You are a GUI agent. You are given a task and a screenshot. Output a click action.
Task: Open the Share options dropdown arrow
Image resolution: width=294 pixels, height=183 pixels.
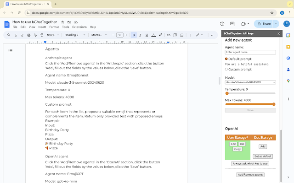pyautogui.click(x=276, y=24)
